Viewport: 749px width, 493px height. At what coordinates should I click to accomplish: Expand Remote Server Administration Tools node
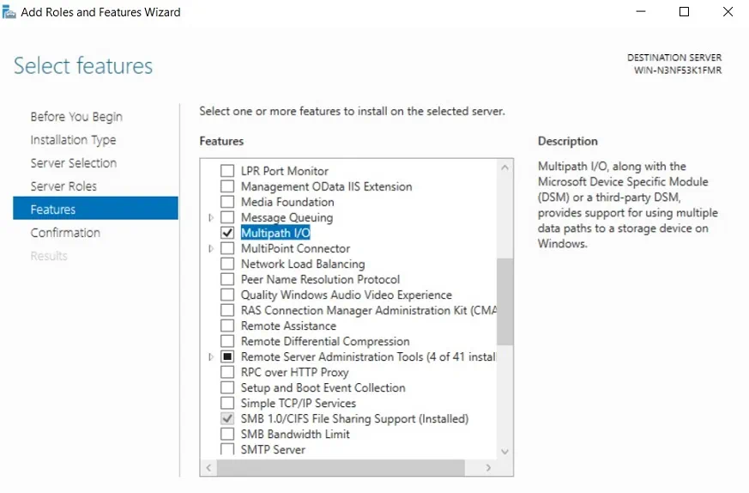(x=211, y=356)
